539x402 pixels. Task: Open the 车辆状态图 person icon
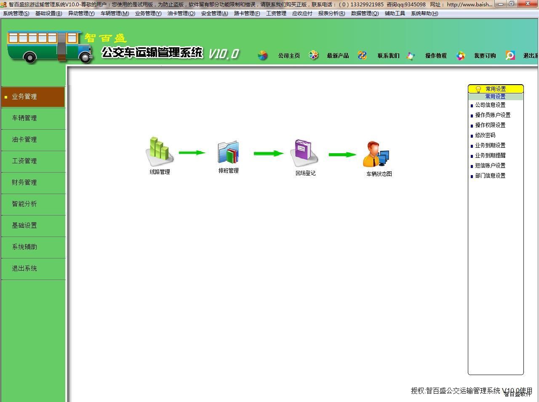point(376,154)
